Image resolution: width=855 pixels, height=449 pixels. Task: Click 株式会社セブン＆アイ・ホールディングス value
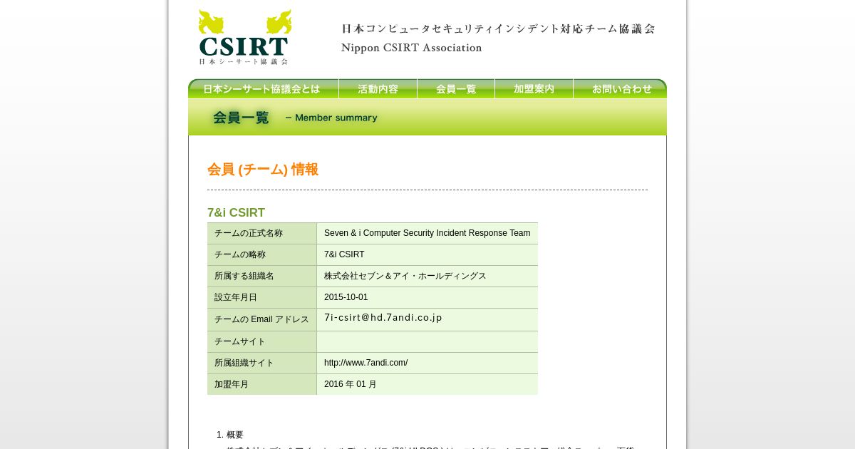405,276
